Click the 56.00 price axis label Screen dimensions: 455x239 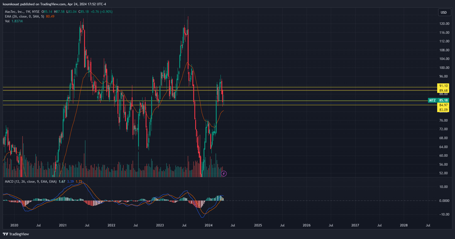click(444, 165)
